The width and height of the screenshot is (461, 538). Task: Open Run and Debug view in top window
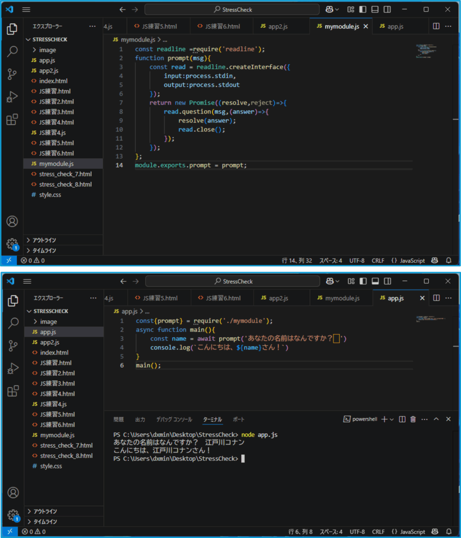(x=12, y=97)
